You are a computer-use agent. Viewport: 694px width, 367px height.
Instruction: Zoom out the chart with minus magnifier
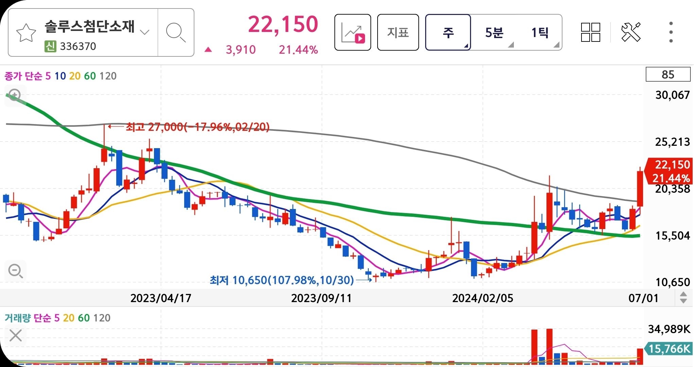pyautogui.click(x=16, y=271)
